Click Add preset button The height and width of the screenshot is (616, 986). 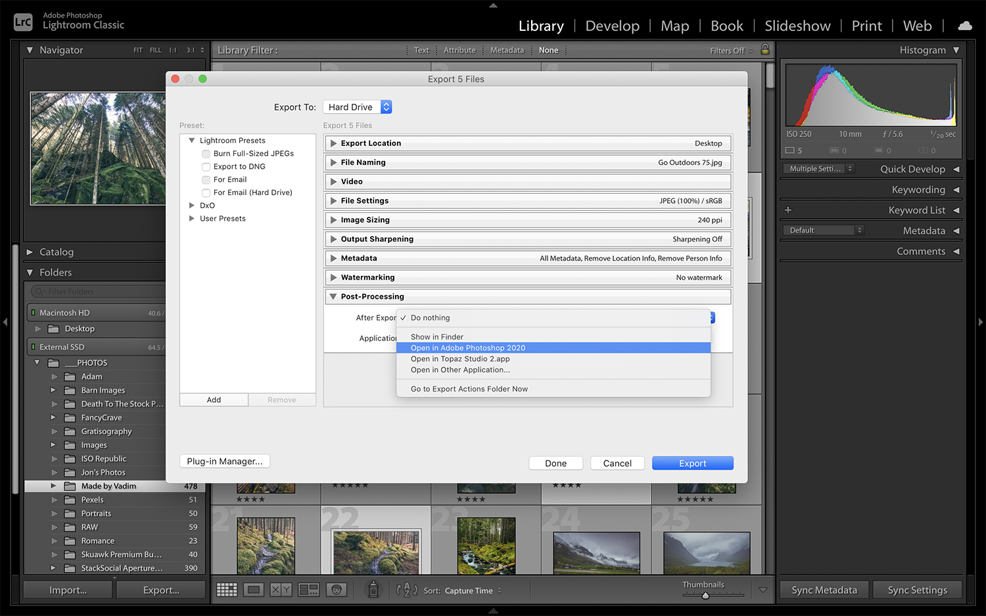(214, 400)
